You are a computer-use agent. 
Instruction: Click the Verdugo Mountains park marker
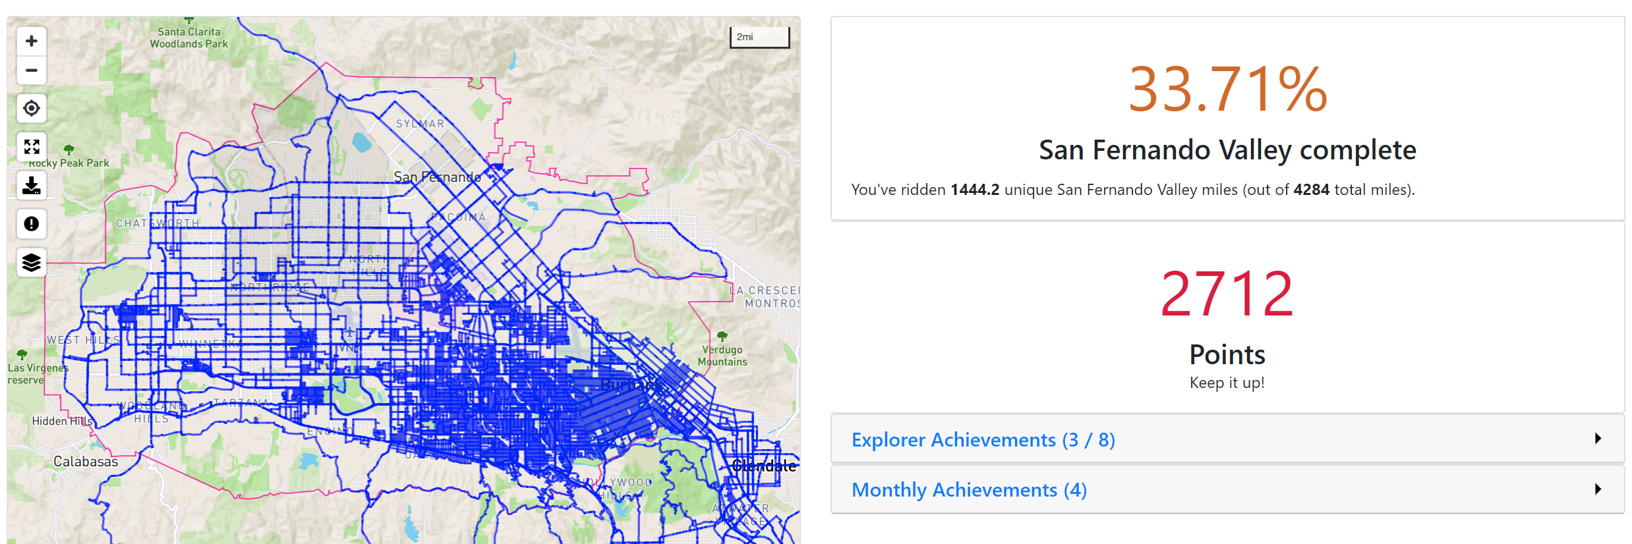pyautogui.click(x=722, y=337)
